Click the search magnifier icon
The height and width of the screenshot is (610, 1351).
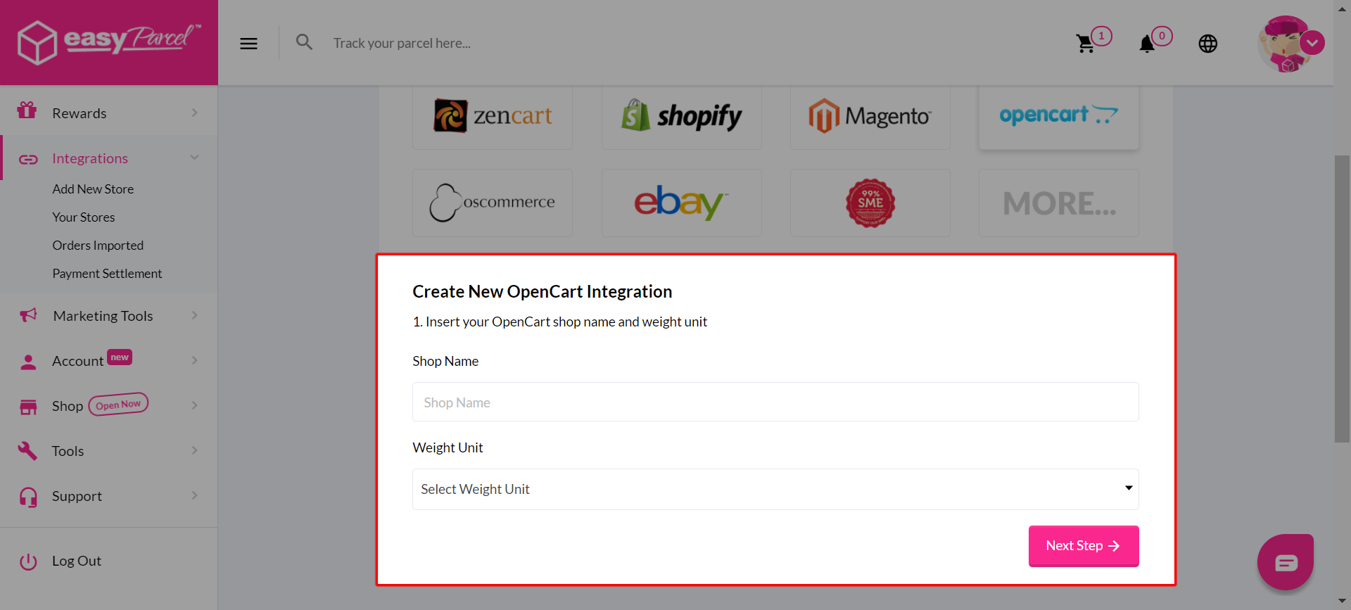[304, 42]
